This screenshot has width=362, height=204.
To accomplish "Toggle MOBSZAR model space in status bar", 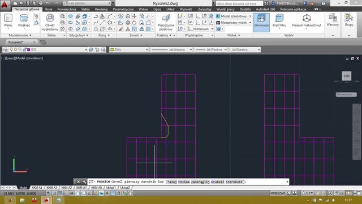I will tap(278, 193).
